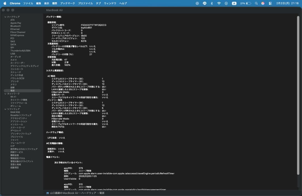Switch input source via the A icon

(x=234, y=3)
